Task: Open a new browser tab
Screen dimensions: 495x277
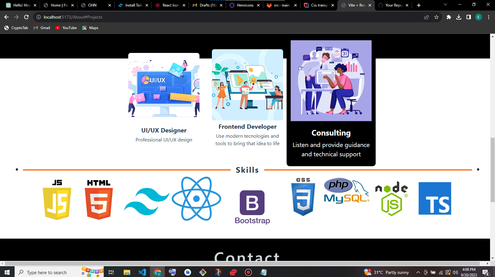Action: (419, 5)
